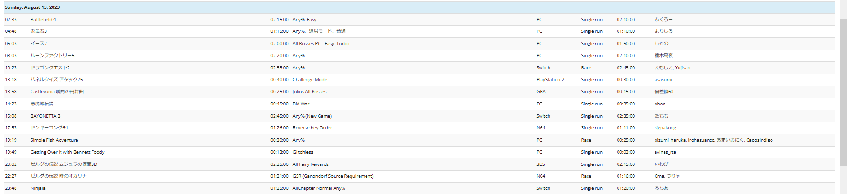
Task: Click the 00:13:00 duration value
Action: (279, 152)
